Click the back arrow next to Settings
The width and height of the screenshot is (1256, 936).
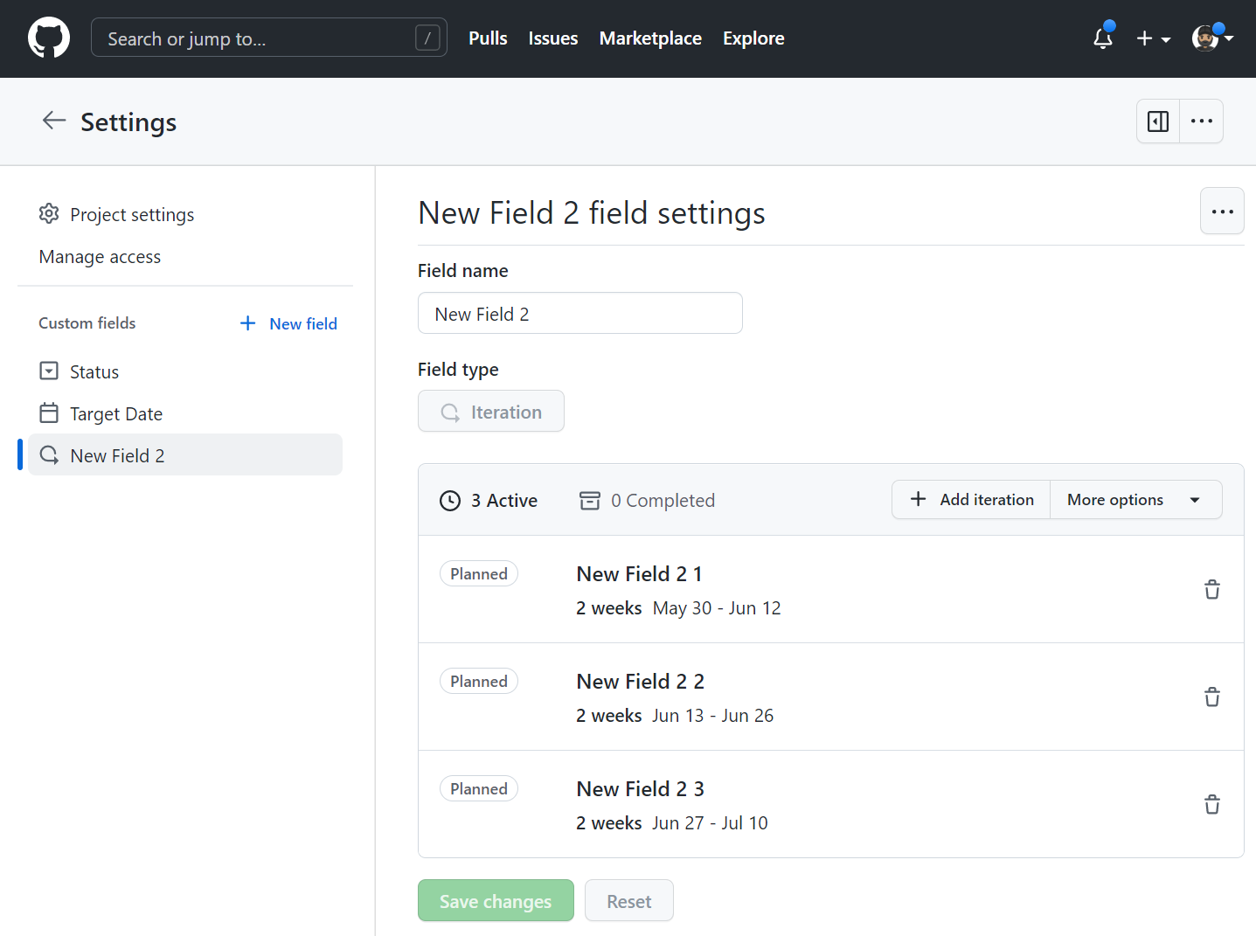click(x=53, y=121)
